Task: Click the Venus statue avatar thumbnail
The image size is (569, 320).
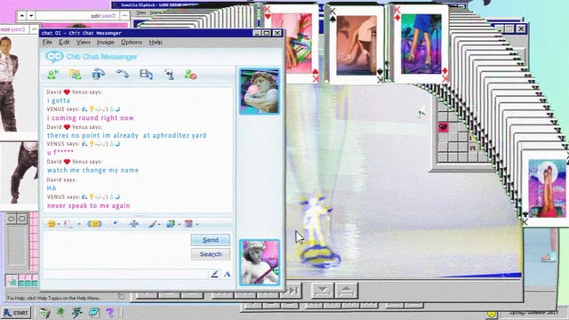Action: tap(260, 263)
